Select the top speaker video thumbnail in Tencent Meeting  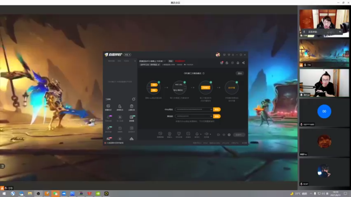click(324, 23)
